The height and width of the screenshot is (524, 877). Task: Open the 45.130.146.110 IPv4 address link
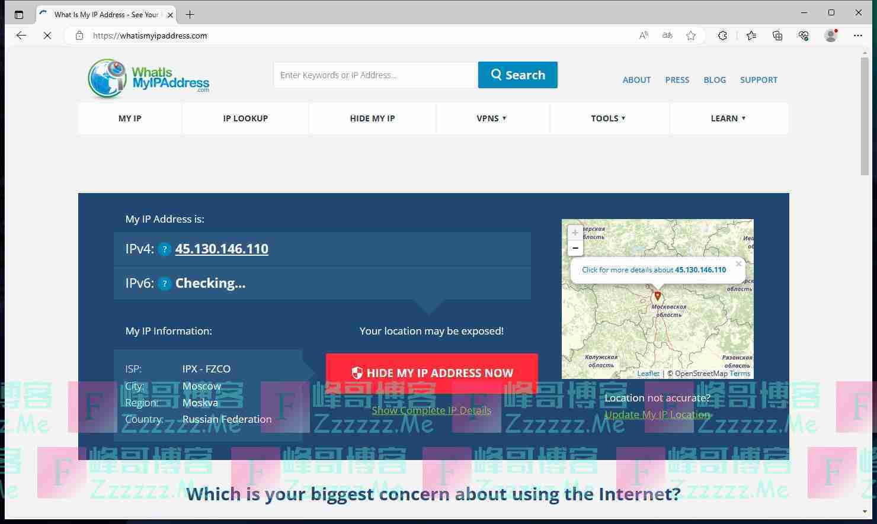[222, 249]
